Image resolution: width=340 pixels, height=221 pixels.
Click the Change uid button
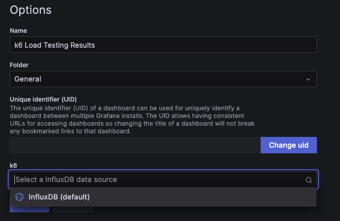tap(289, 145)
